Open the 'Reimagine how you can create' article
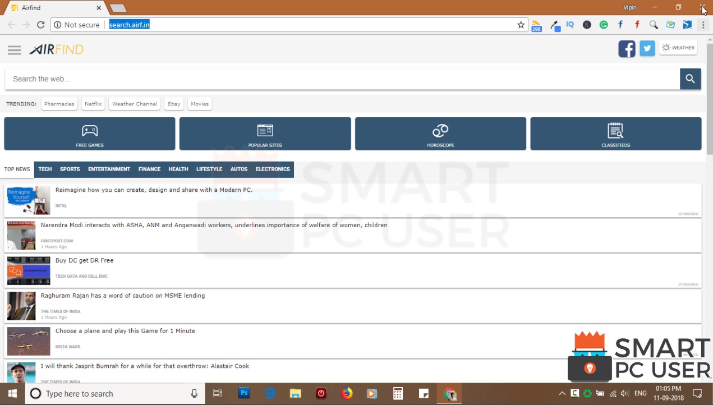 point(154,190)
